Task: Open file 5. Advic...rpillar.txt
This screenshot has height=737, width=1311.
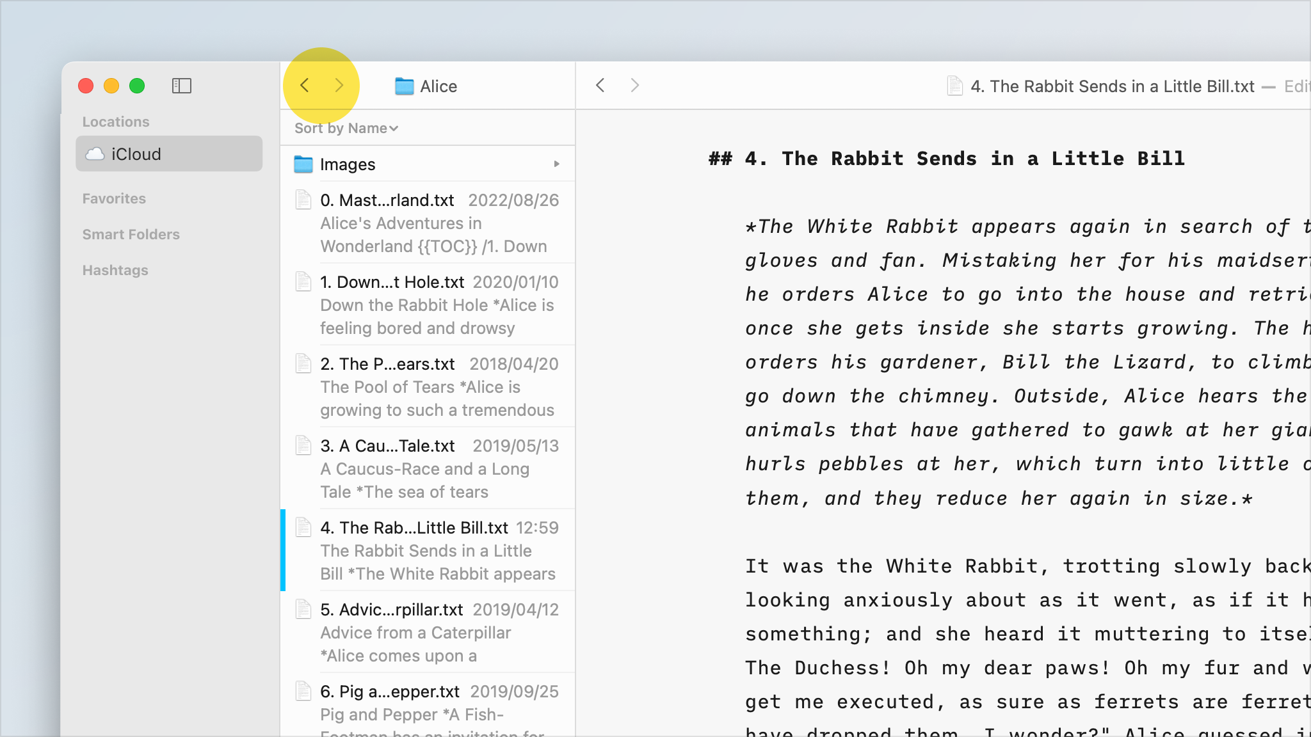Action: 428,632
